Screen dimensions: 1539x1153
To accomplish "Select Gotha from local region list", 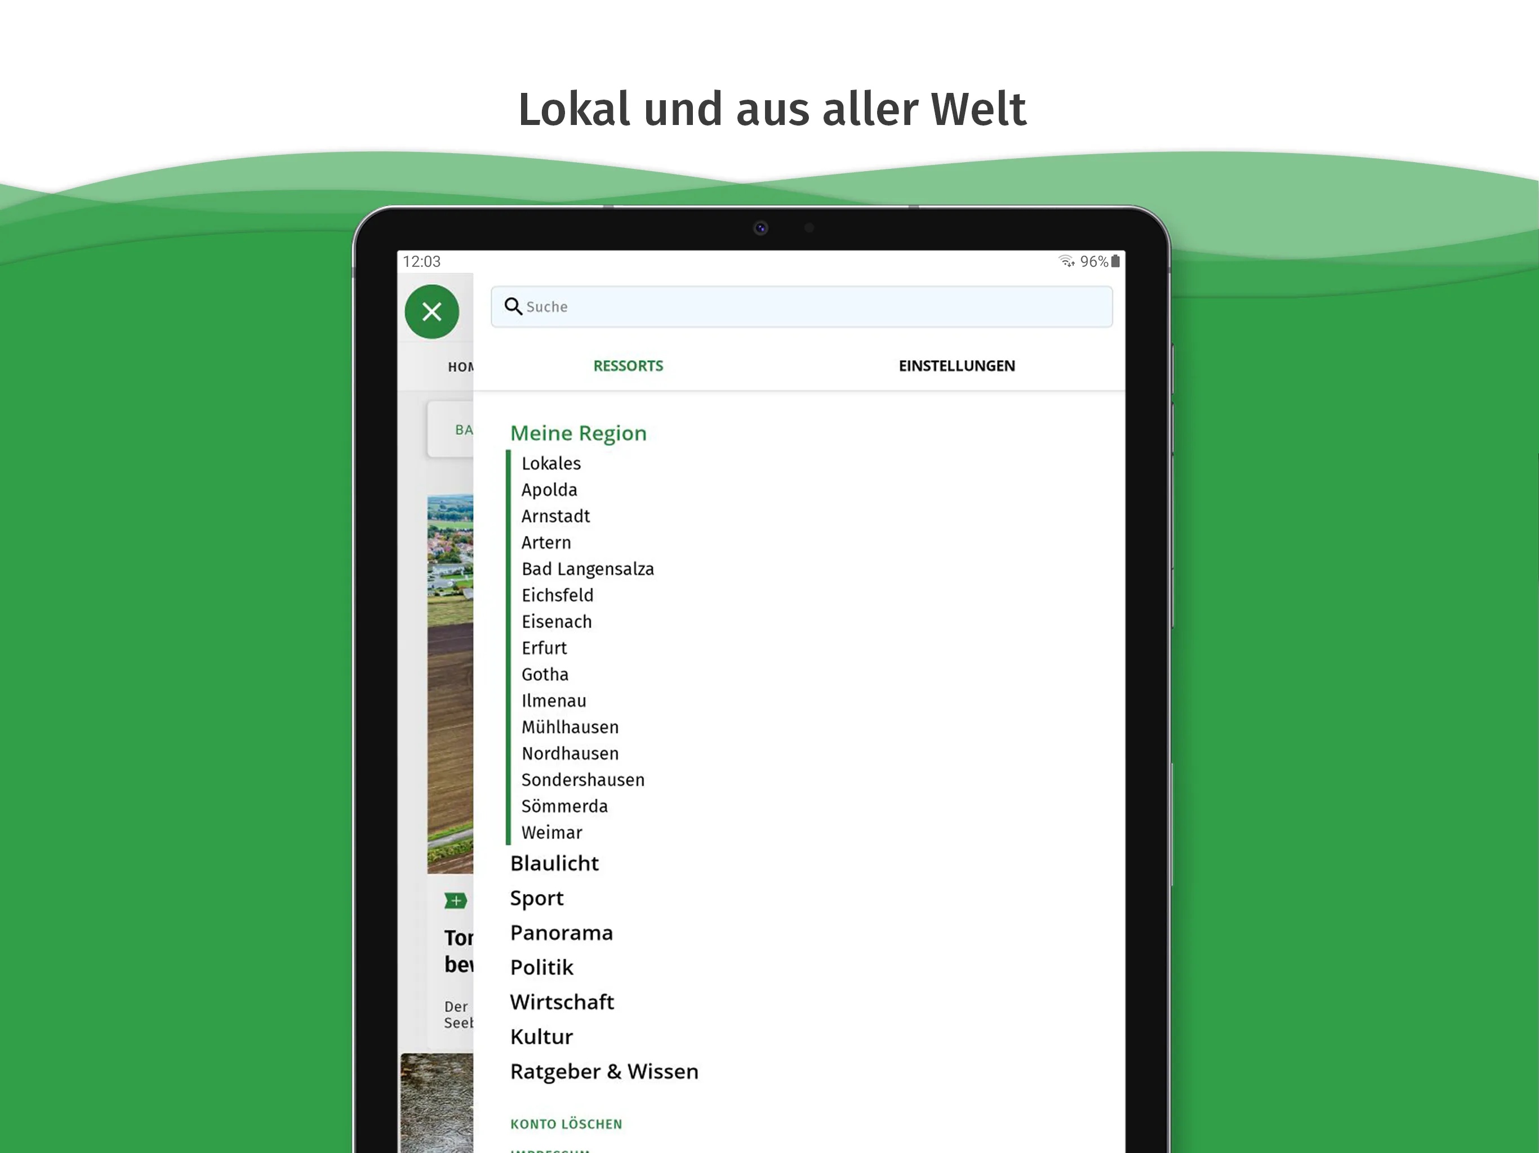I will 544,674.
